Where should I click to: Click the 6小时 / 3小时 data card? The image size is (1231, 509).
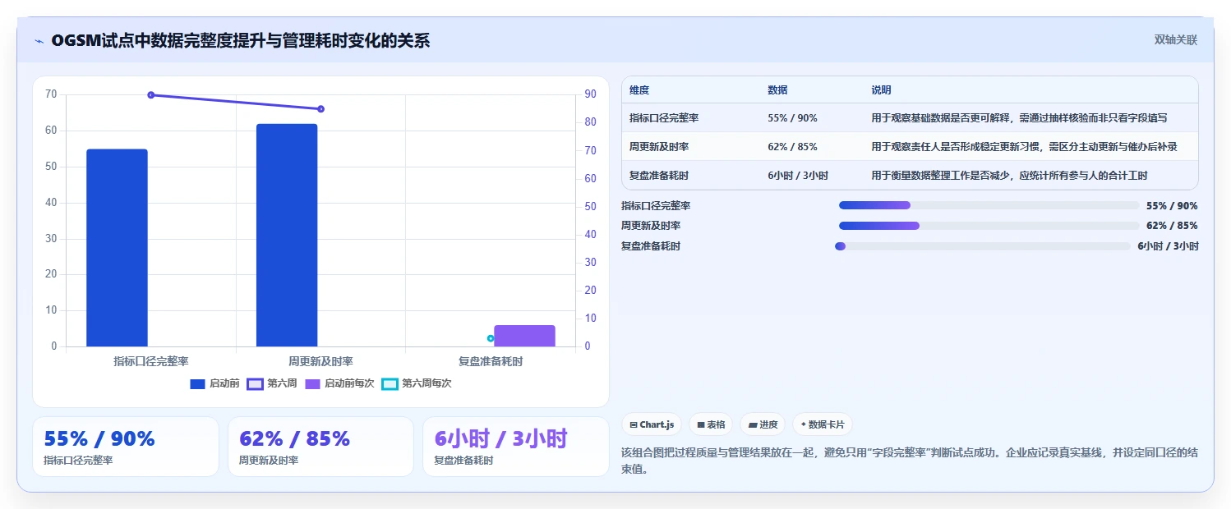point(515,447)
